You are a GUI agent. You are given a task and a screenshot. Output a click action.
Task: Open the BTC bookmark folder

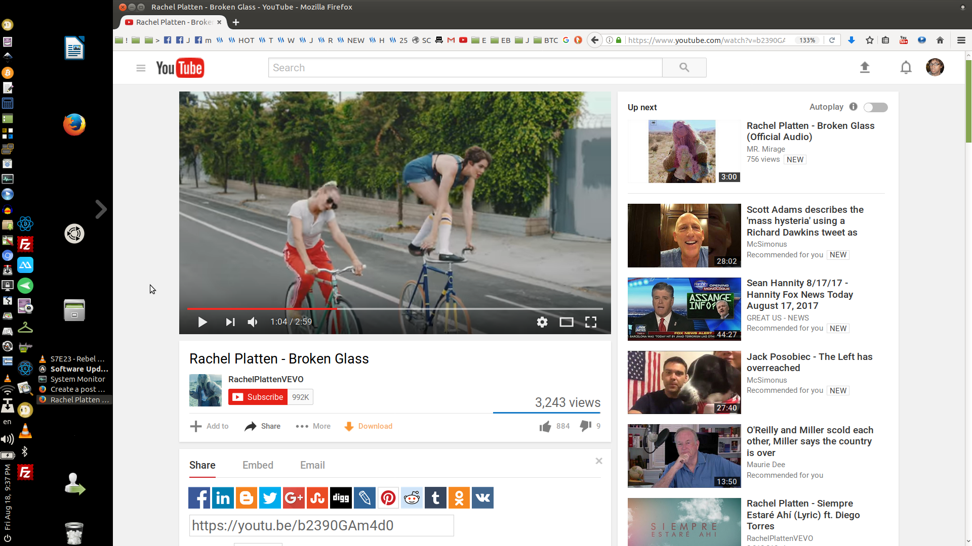click(x=546, y=40)
